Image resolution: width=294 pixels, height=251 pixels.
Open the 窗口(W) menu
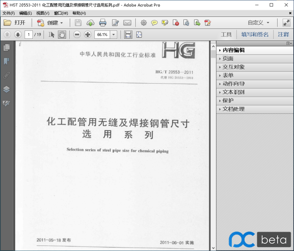(x=61, y=13)
